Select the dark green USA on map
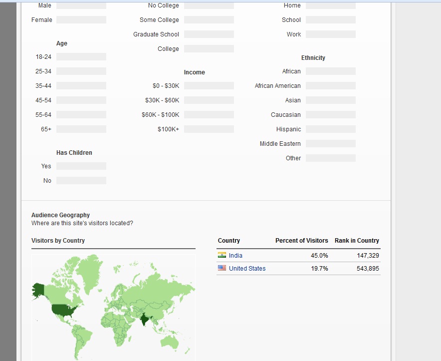Image resolution: width=441 pixels, height=361 pixels. pyautogui.click(x=65, y=310)
